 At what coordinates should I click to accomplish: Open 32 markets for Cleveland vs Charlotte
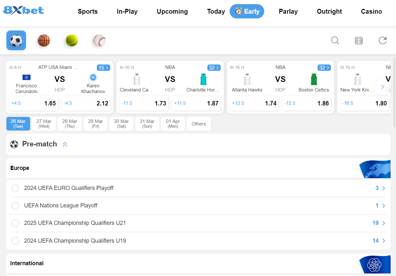click(x=214, y=68)
